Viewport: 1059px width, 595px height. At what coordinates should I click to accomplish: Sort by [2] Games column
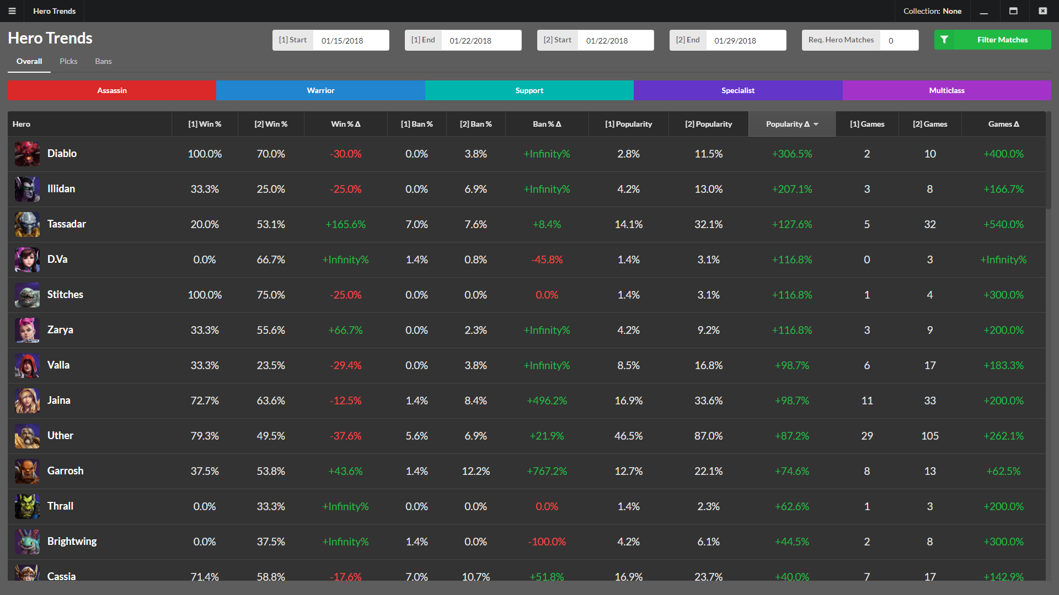coord(930,124)
